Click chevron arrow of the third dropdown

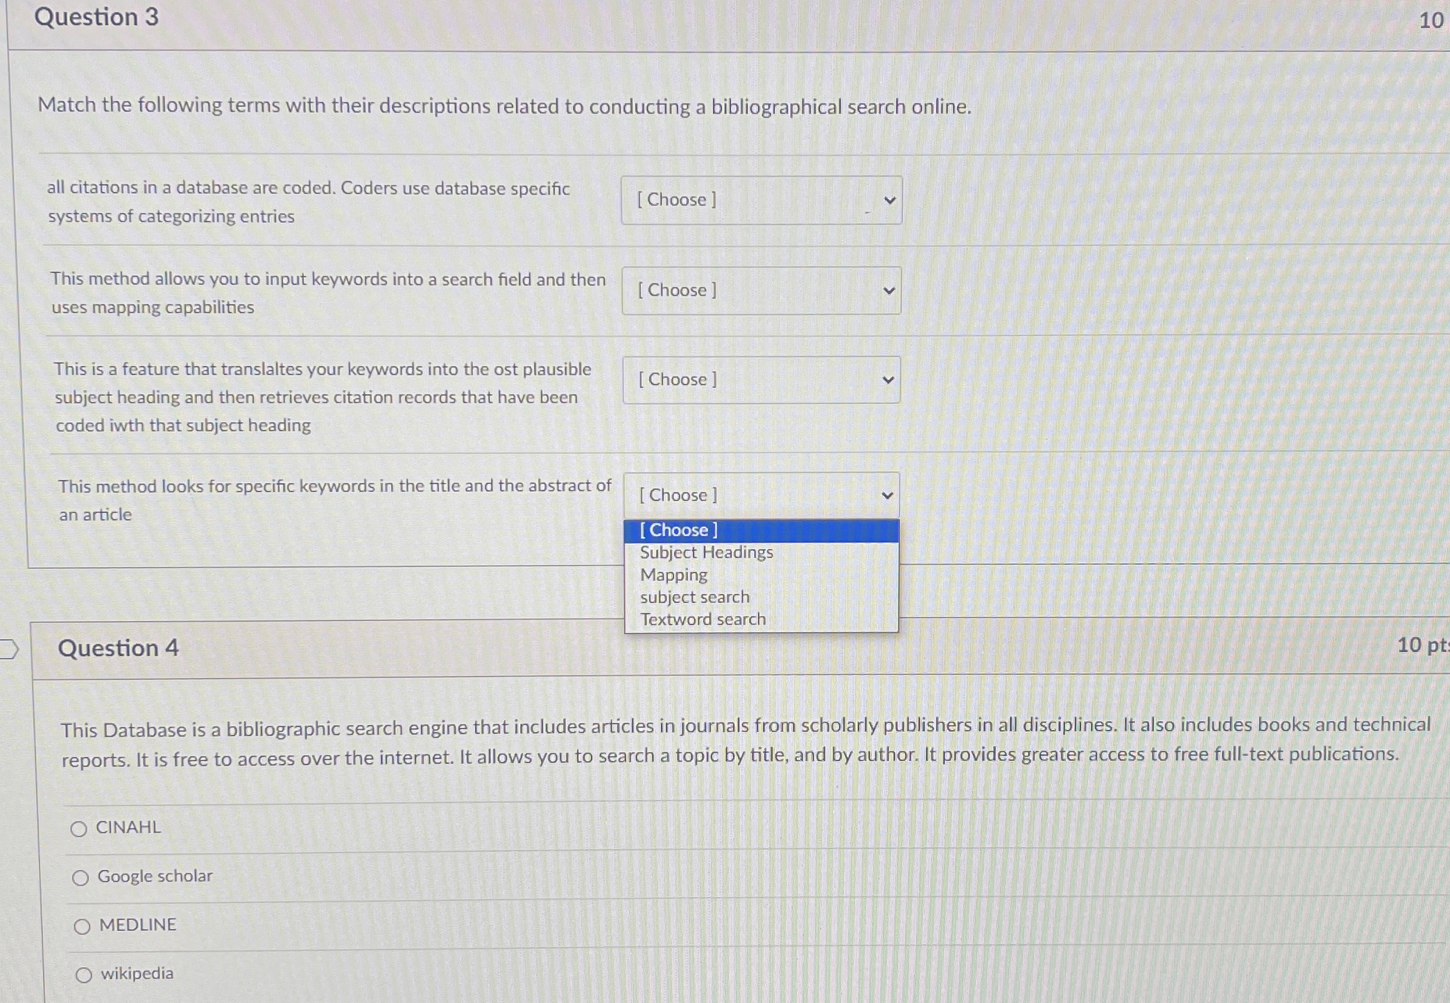click(x=888, y=381)
